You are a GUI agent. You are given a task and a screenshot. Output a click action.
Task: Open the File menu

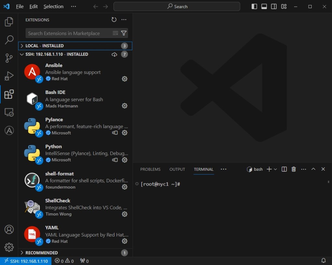pyautogui.click(x=20, y=6)
